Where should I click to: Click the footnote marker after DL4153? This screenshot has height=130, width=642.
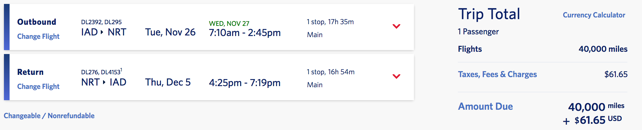click(121, 70)
